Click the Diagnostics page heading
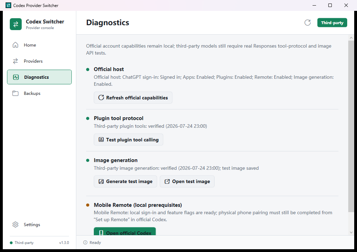 pos(107,22)
